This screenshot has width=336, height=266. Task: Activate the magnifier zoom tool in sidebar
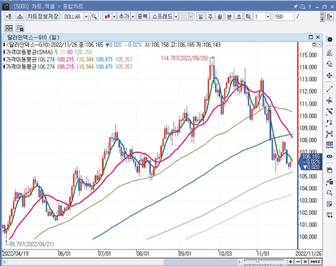click(329, 193)
